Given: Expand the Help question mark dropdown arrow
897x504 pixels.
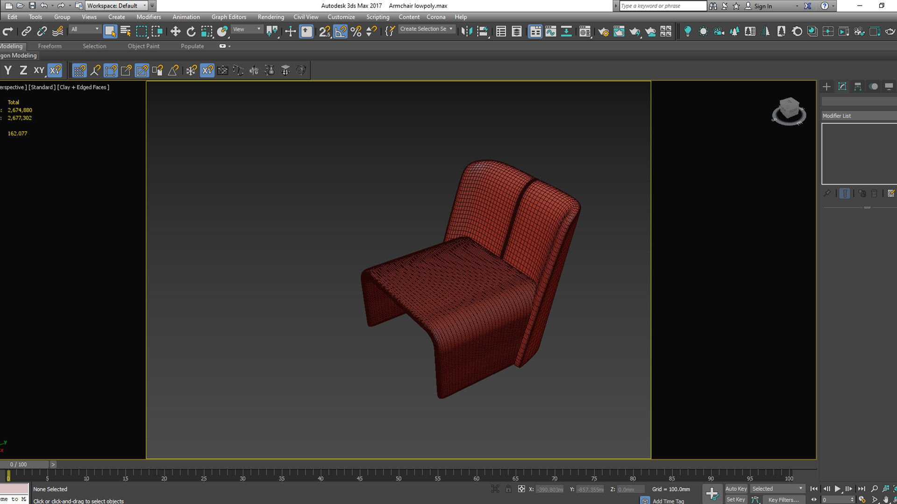Looking at the screenshot, I should [833, 6].
